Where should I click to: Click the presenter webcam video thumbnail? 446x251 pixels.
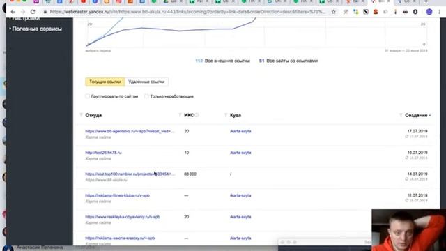click(x=409, y=230)
